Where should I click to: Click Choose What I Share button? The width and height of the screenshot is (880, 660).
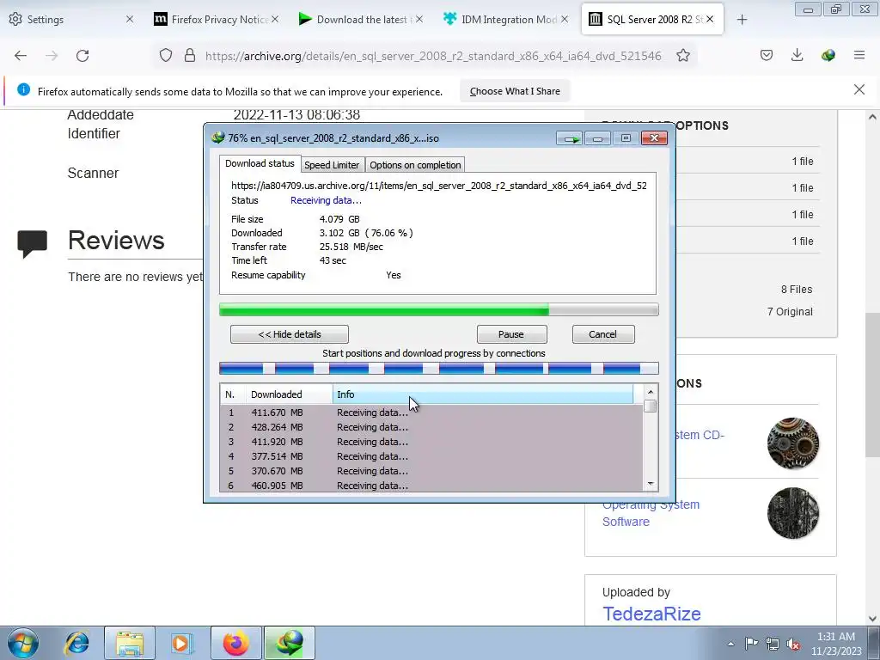515,91
